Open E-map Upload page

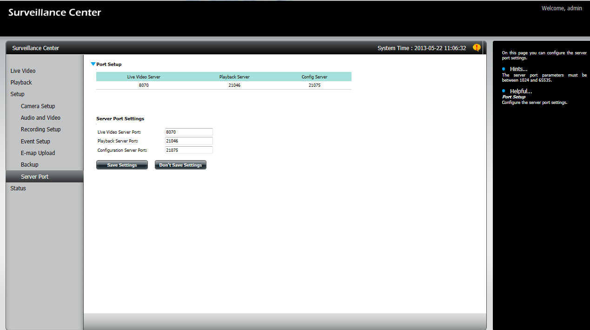click(x=38, y=153)
